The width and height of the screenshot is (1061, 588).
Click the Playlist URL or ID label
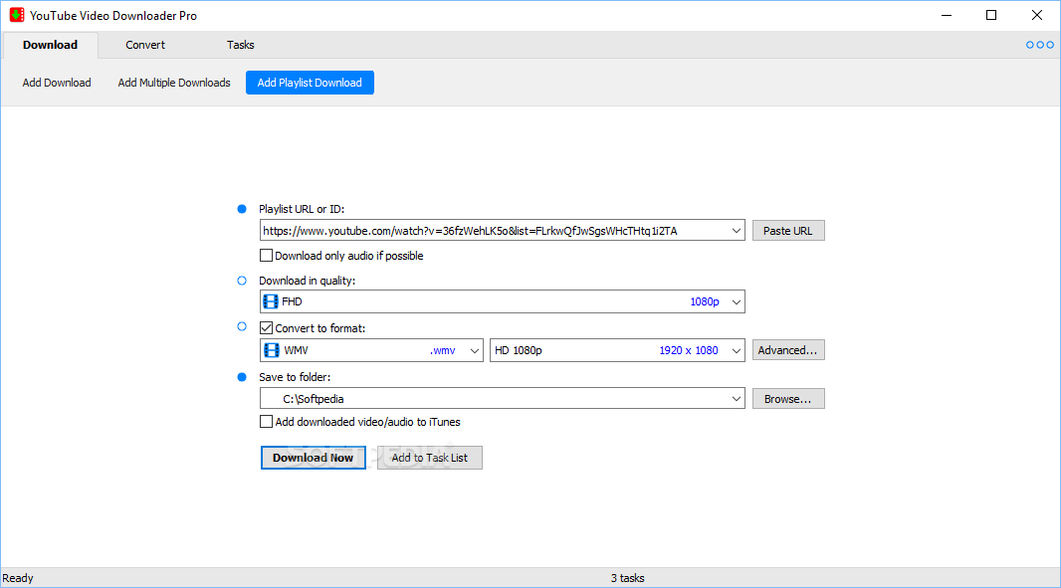(302, 209)
